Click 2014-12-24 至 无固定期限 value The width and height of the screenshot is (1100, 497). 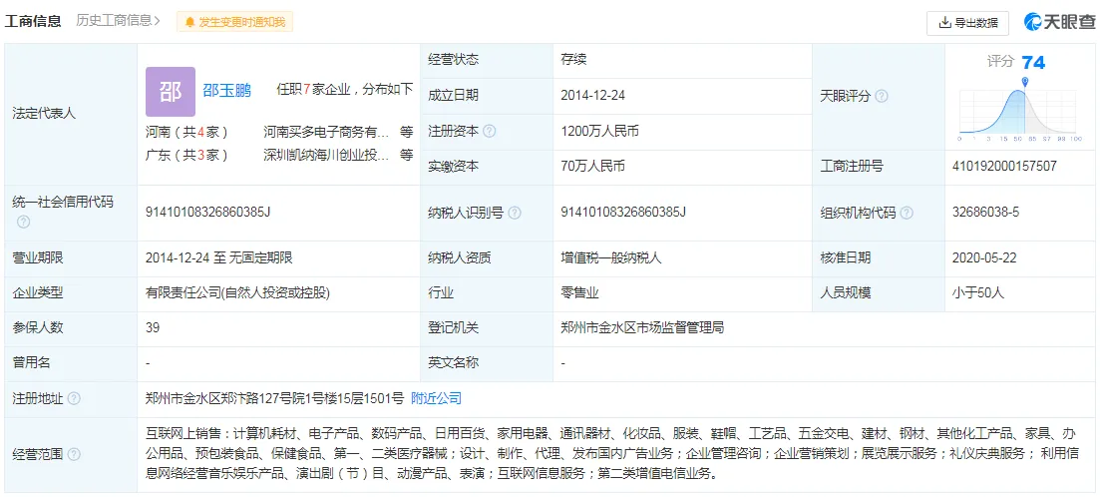[218, 257]
